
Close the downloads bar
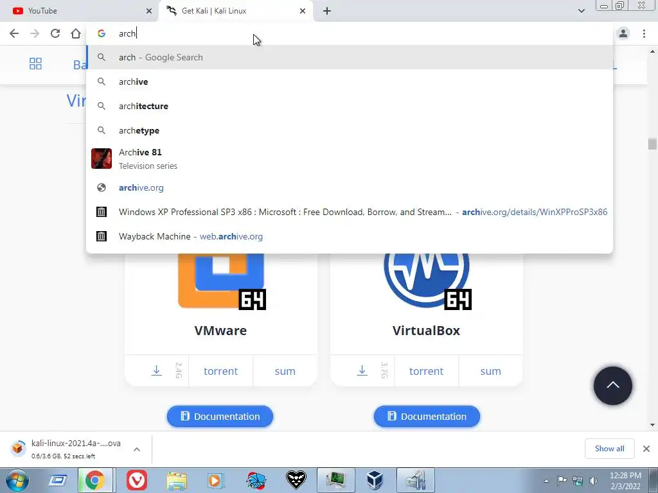click(646, 449)
